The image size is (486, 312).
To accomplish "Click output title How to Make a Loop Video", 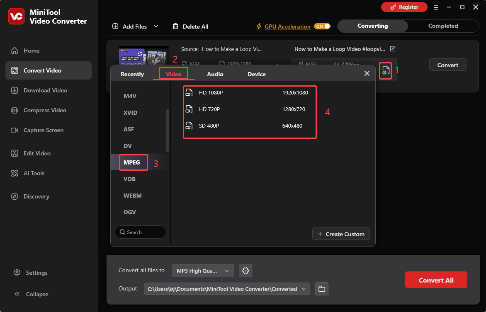I will click(x=340, y=49).
